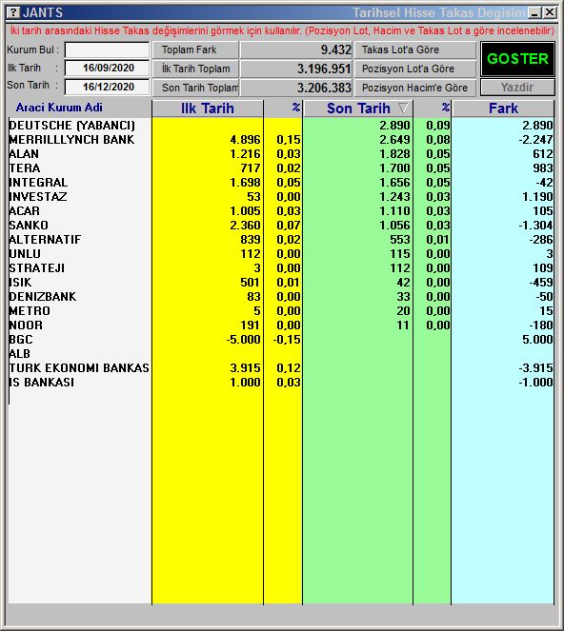Select Takas Lot'a Göre option

[x=415, y=49]
